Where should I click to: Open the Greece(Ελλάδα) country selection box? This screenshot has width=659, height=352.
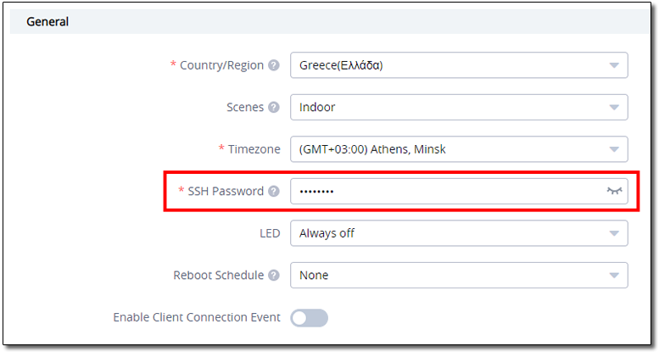(x=459, y=65)
